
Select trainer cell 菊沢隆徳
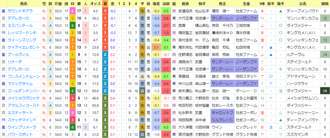[185, 134]
